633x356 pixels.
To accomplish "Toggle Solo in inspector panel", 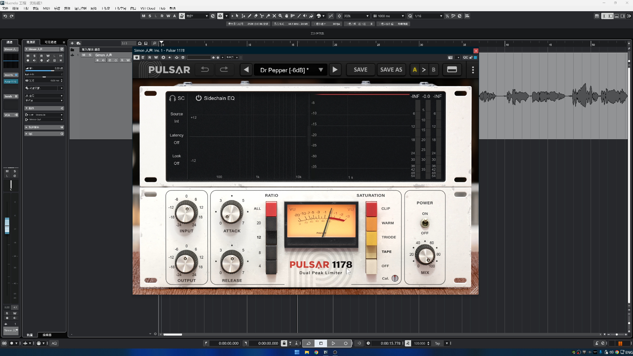I will pos(34,56).
